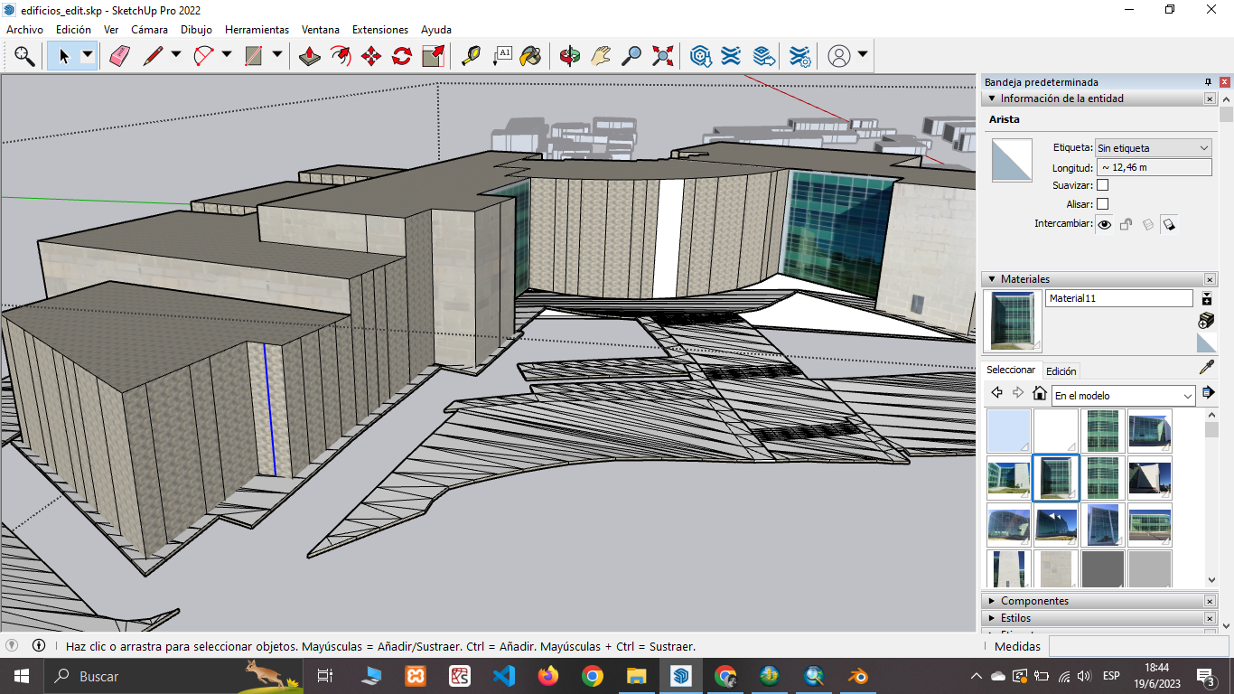Open the Arc tool dropdown arrow
This screenshot has width=1234, height=694.
coord(226,55)
